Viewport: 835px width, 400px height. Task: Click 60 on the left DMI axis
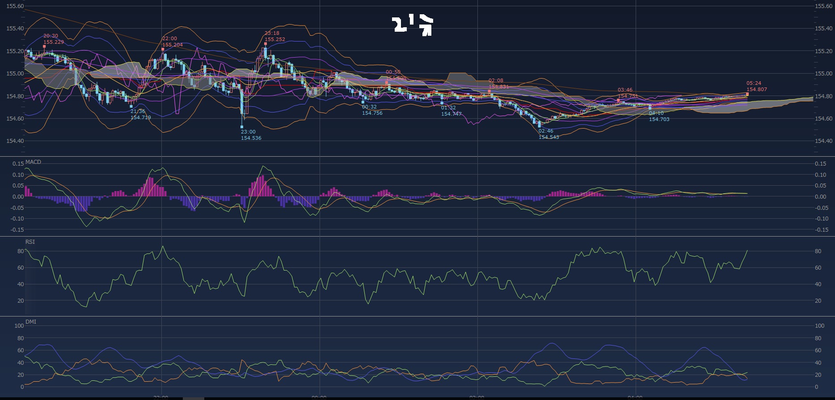21,350
